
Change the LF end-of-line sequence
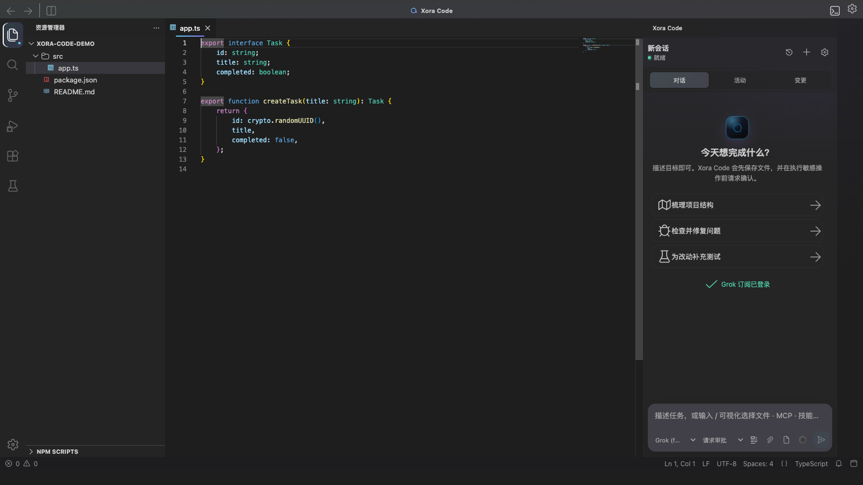click(706, 464)
